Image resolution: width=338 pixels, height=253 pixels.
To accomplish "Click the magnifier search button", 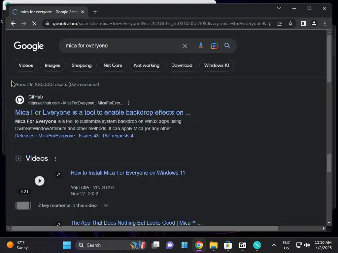I will pyautogui.click(x=227, y=45).
